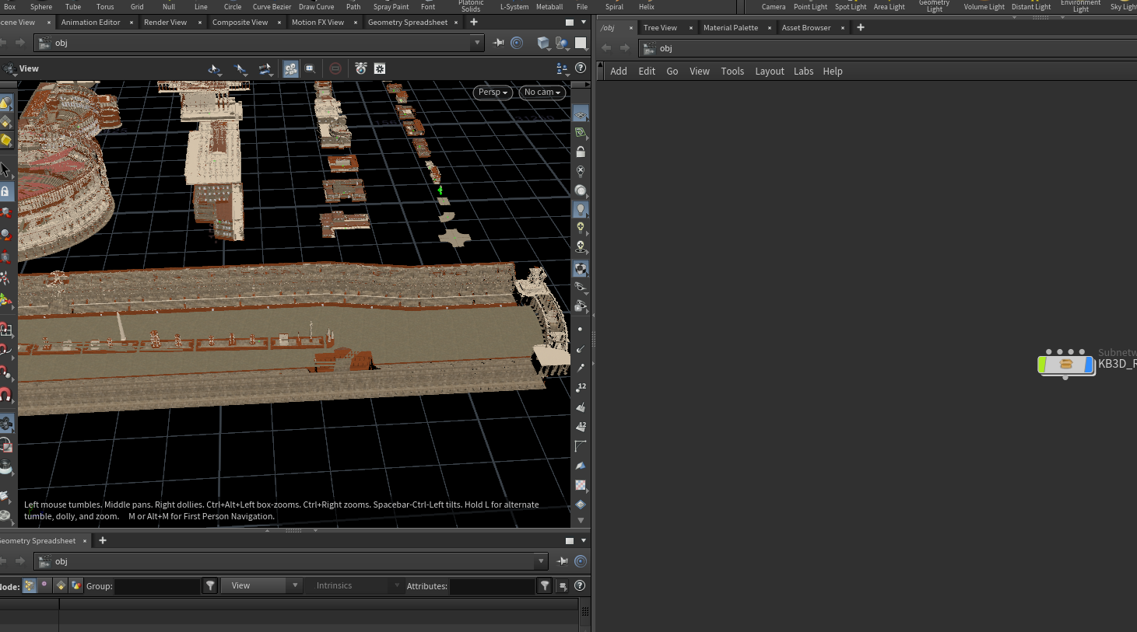Click the Area Light shelf tool
The image size is (1137, 632).
click(x=889, y=6)
